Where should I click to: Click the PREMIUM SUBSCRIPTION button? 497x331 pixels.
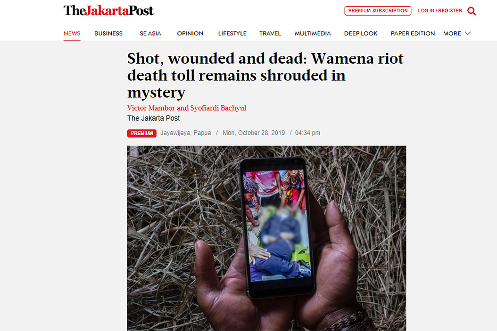[378, 11]
